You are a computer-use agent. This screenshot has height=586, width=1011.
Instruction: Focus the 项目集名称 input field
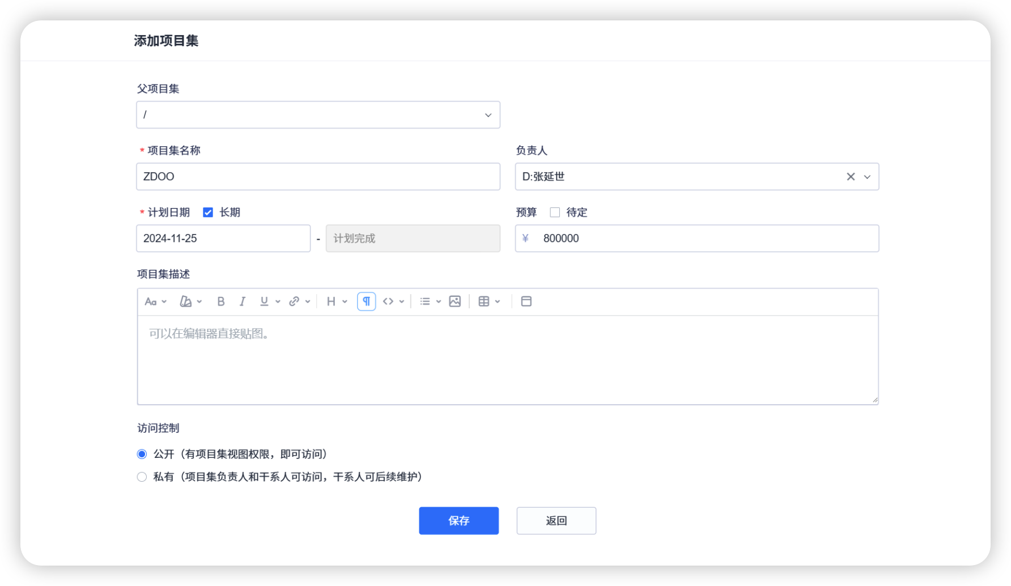click(x=318, y=177)
